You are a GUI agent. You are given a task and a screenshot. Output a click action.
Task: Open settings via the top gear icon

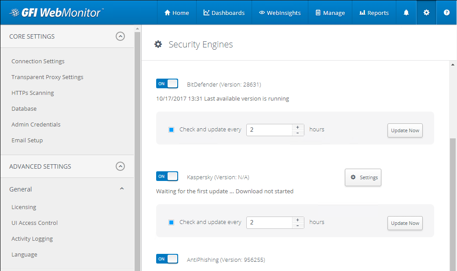[426, 13]
